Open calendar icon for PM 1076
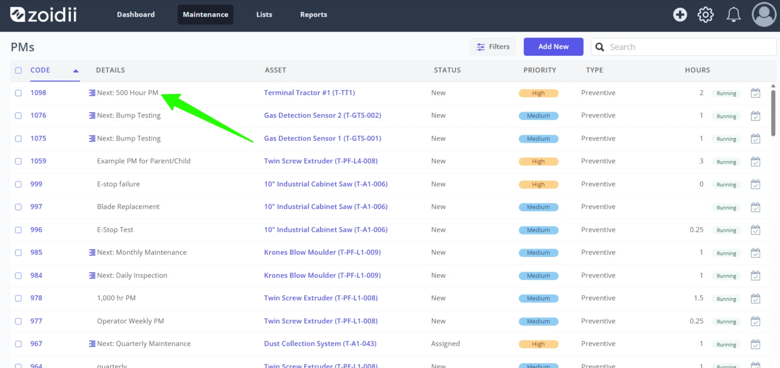The image size is (780, 368). pyautogui.click(x=755, y=116)
